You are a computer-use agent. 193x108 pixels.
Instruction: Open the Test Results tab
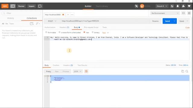pos(82,65)
